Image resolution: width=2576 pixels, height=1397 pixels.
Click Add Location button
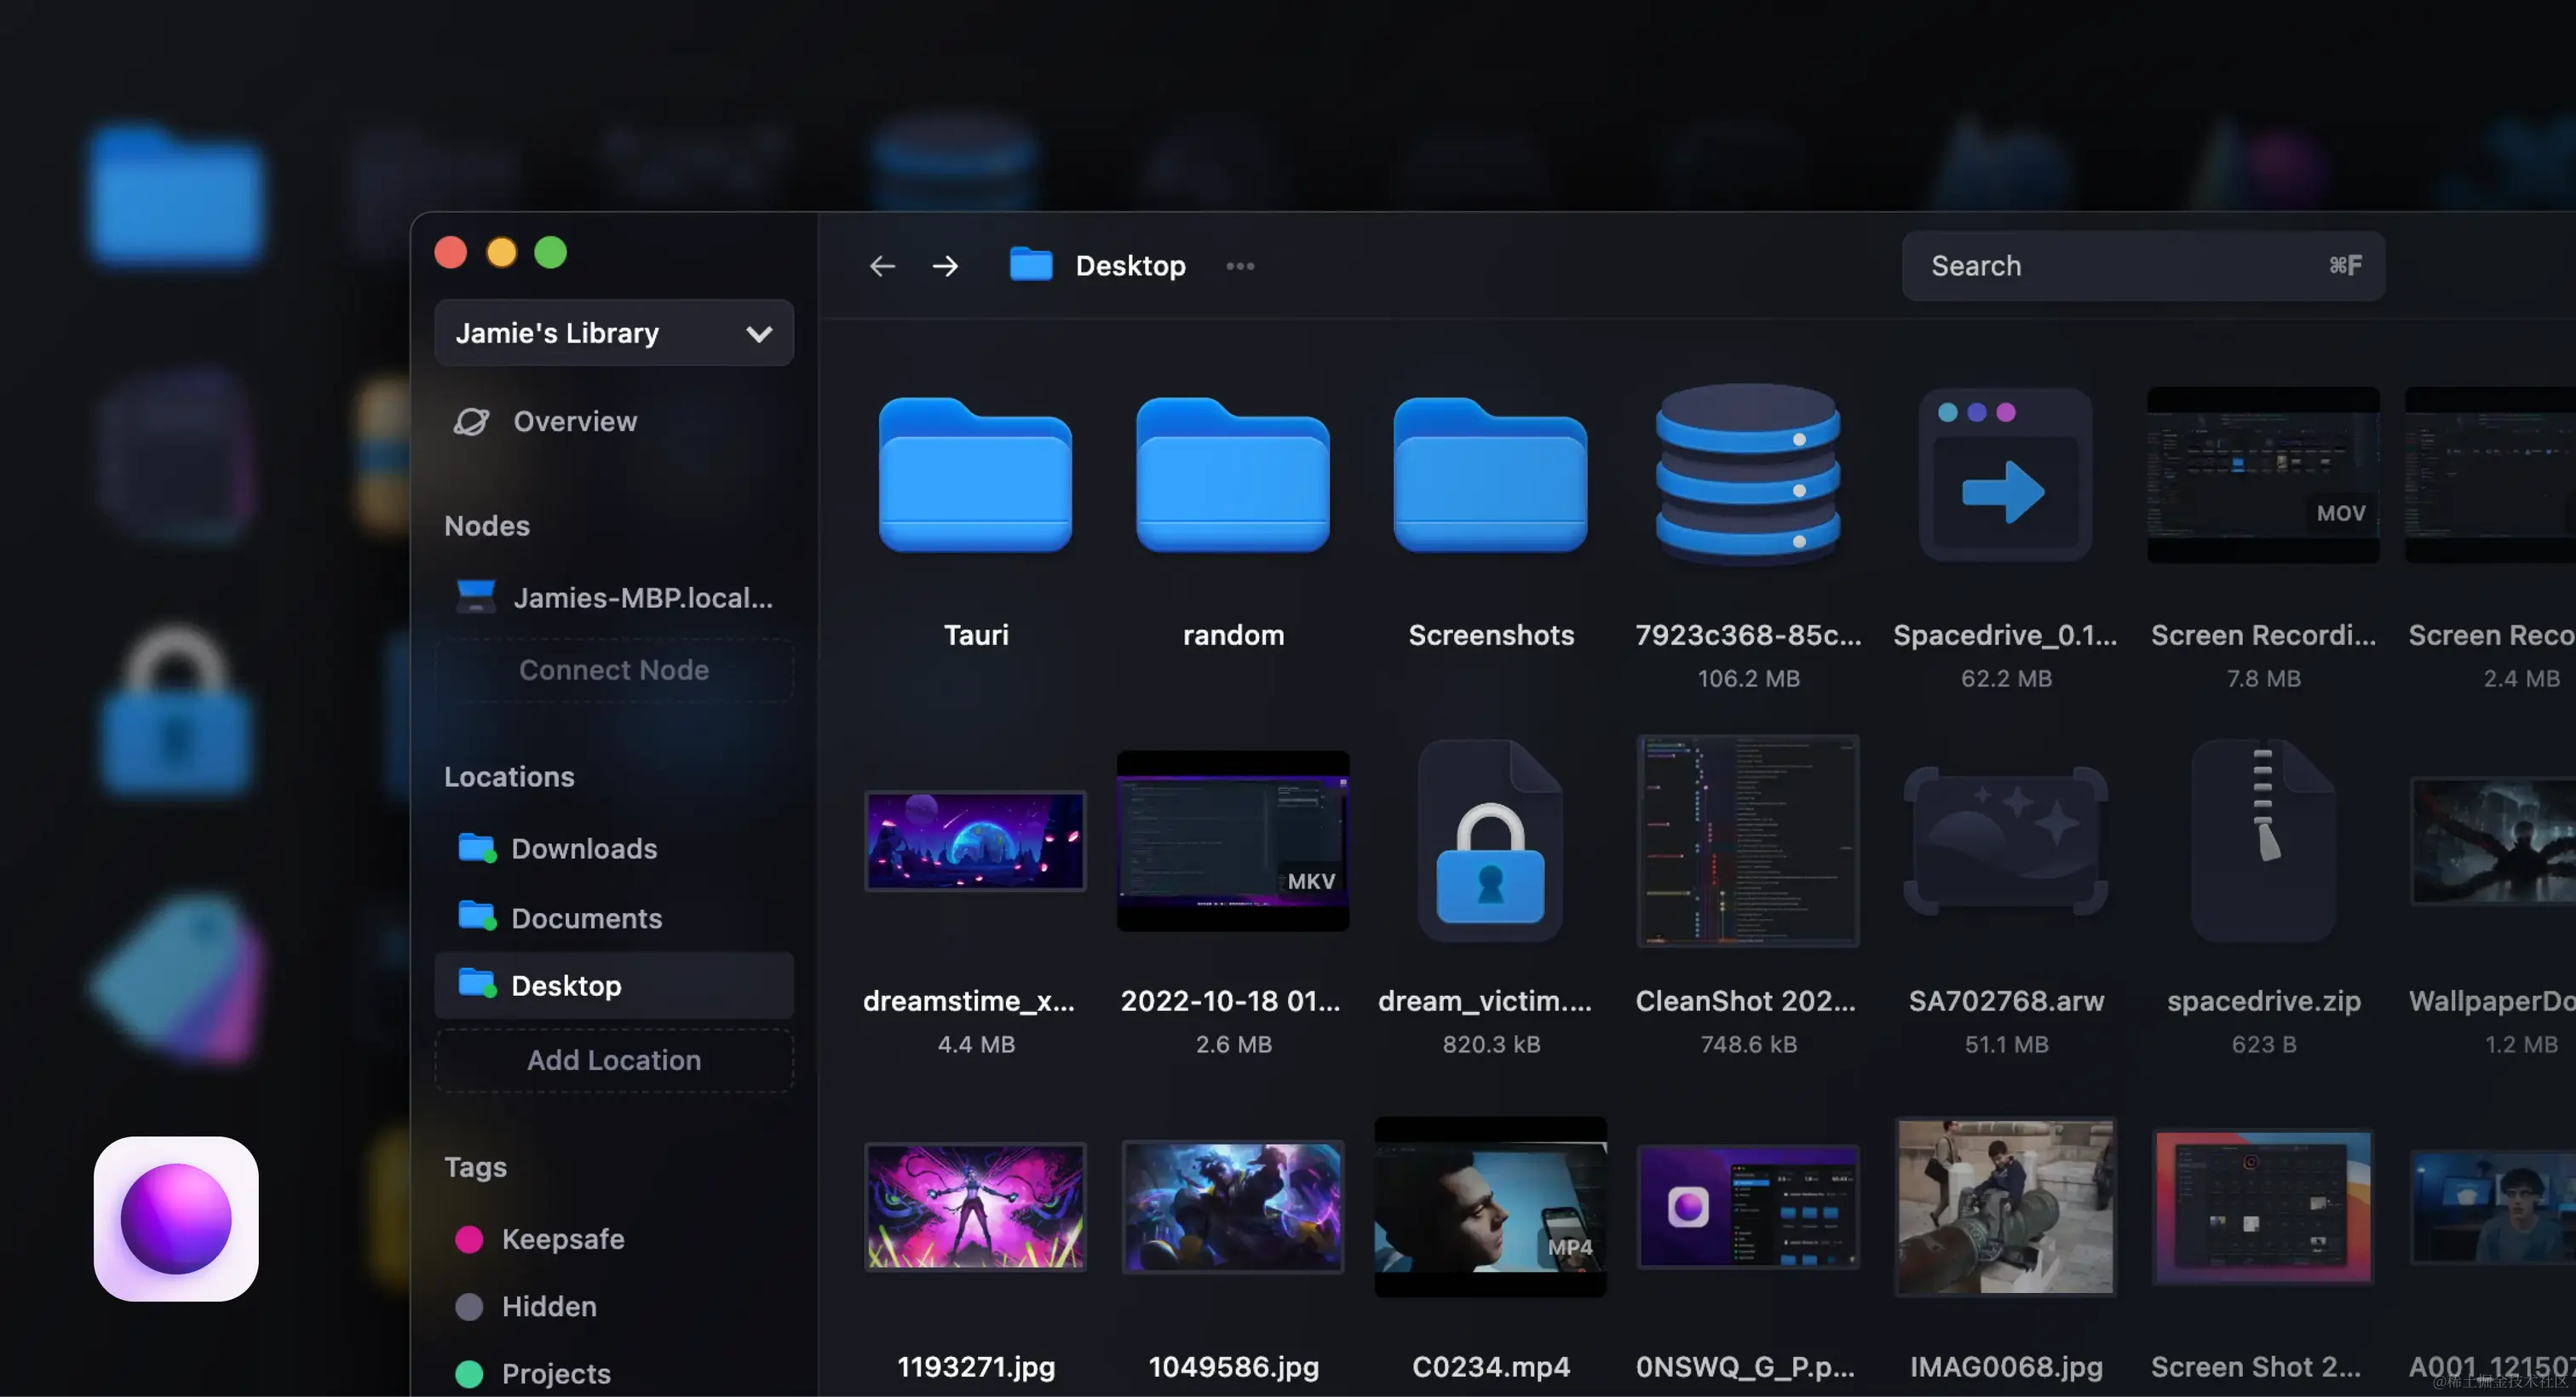[614, 1060]
